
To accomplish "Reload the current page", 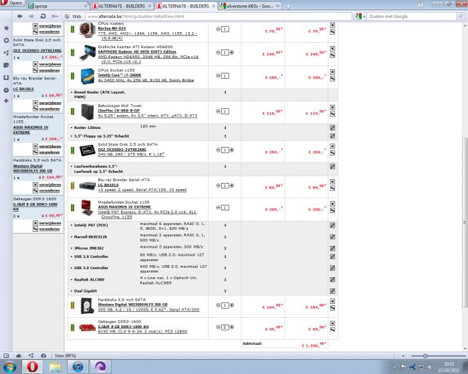I will pos(43,17).
